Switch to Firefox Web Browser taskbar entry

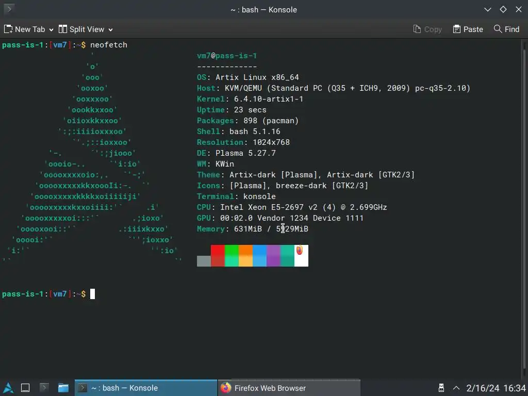pos(290,388)
